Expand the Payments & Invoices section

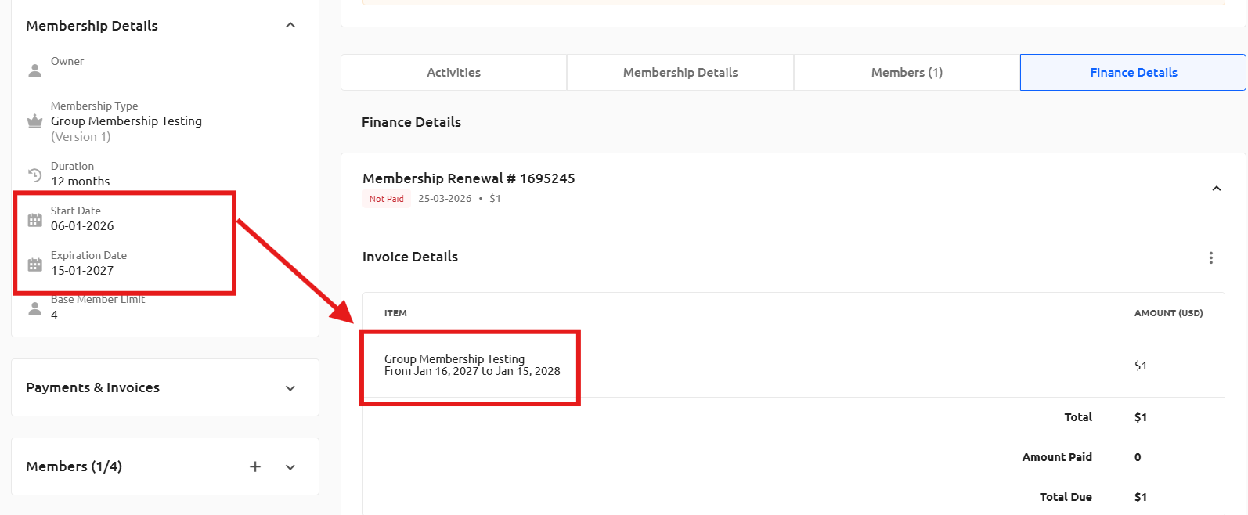(x=290, y=388)
